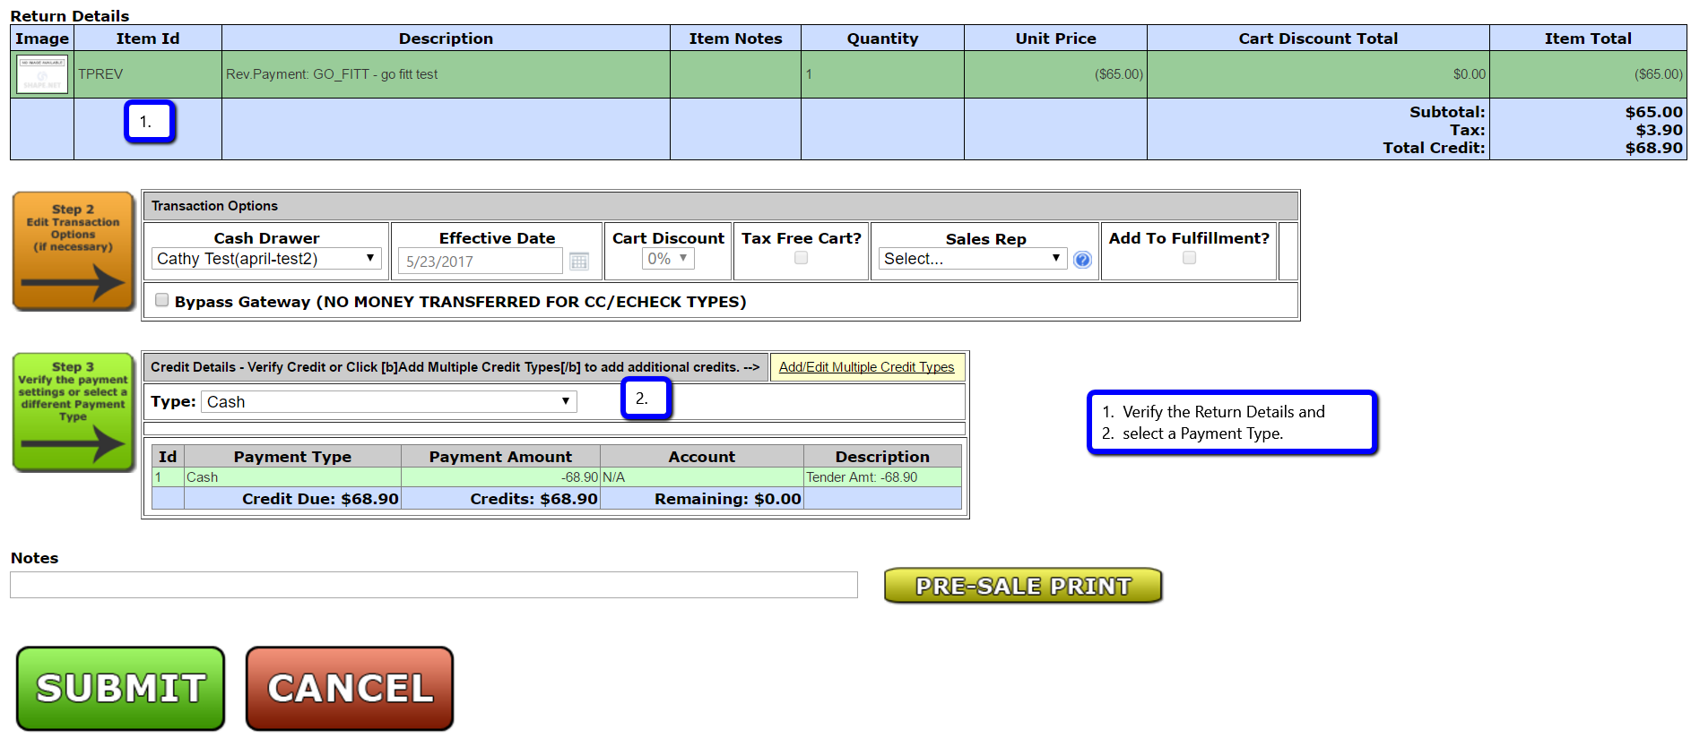Toggle the Bypass Gateway checkbox

(x=162, y=300)
